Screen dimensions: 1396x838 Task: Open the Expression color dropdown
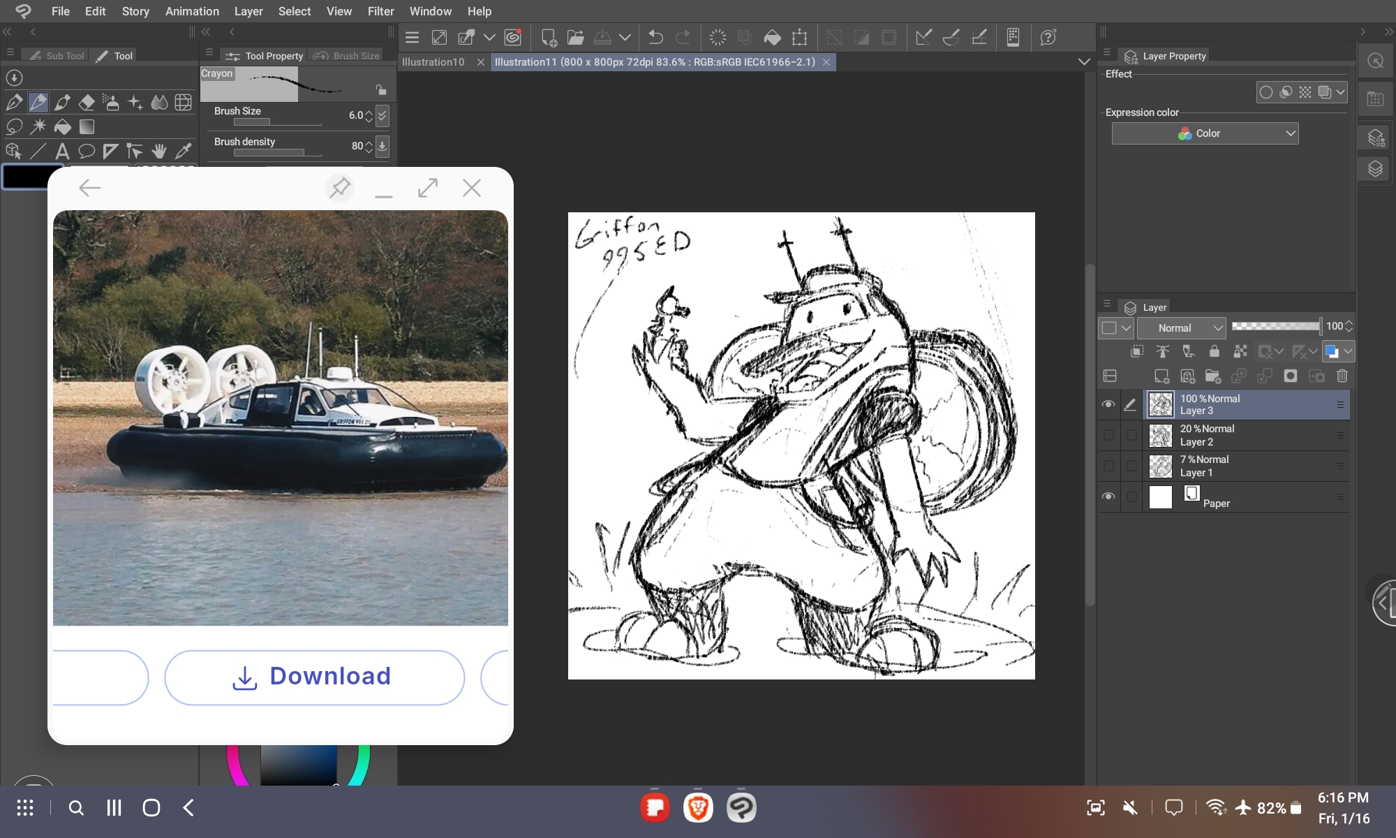click(x=1205, y=133)
